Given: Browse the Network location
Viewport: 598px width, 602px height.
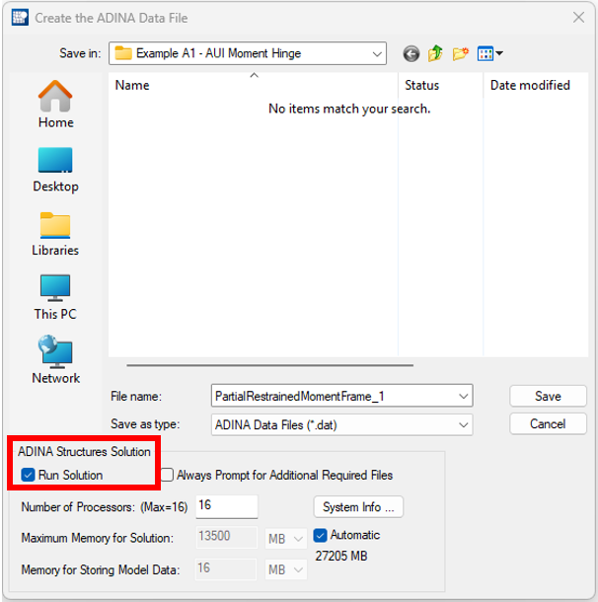Looking at the screenshot, I should point(56,360).
